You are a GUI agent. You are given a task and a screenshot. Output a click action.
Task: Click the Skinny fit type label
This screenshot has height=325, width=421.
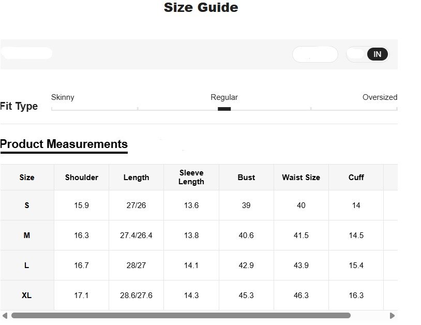[x=63, y=97]
